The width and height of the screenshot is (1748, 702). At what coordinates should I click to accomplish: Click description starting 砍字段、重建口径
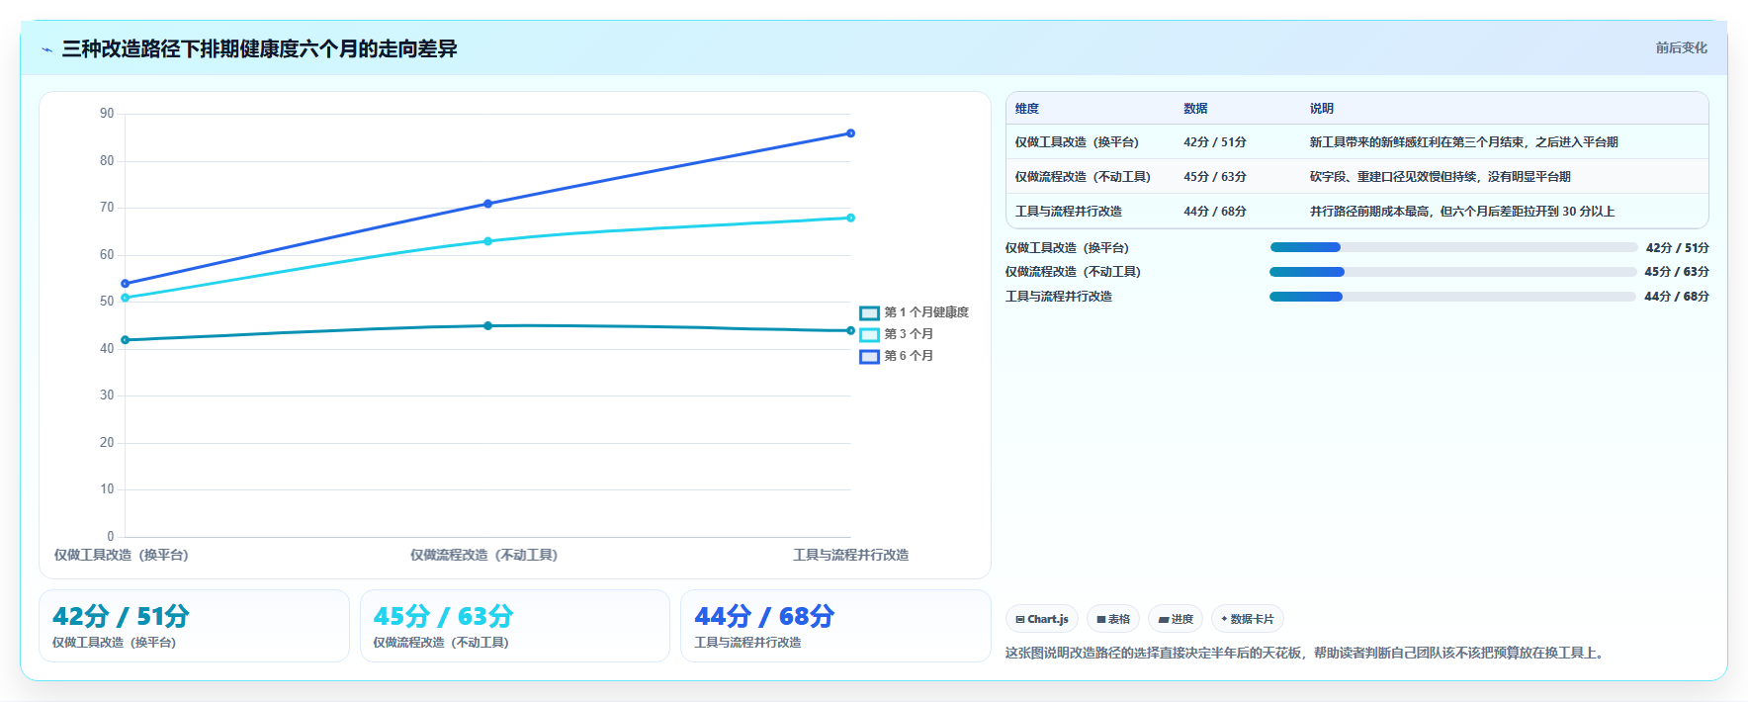click(x=1441, y=177)
